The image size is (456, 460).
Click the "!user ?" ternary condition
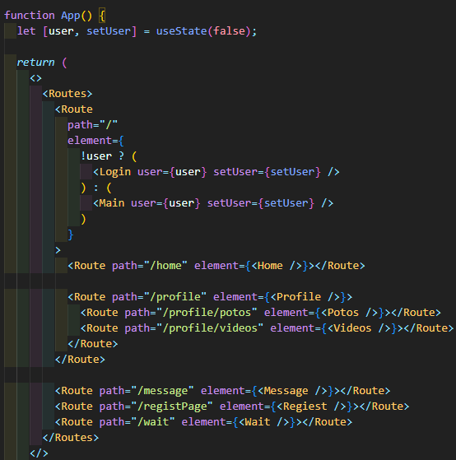tap(102, 156)
